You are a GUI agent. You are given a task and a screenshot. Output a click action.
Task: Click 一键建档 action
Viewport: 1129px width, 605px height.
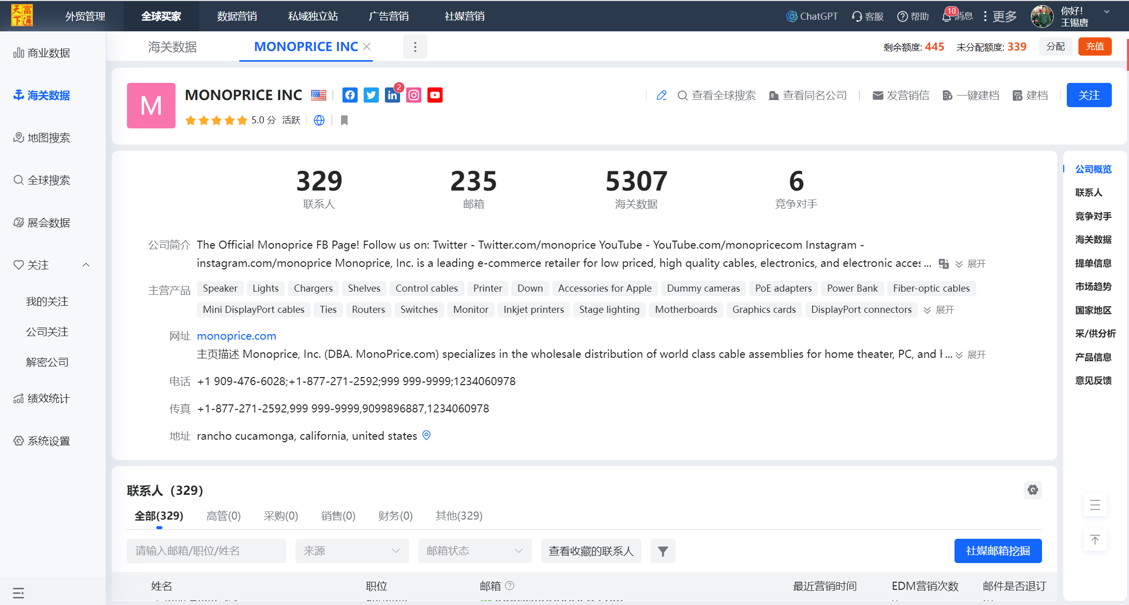pos(971,96)
